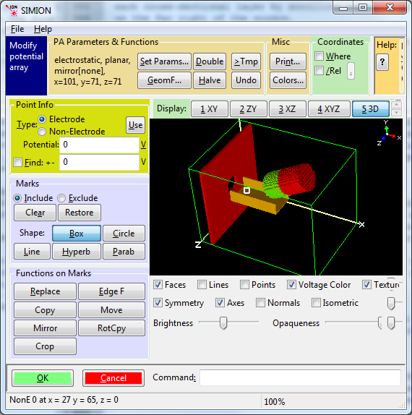Click the Crop button
412x415 pixels.
pyautogui.click(x=46, y=346)
